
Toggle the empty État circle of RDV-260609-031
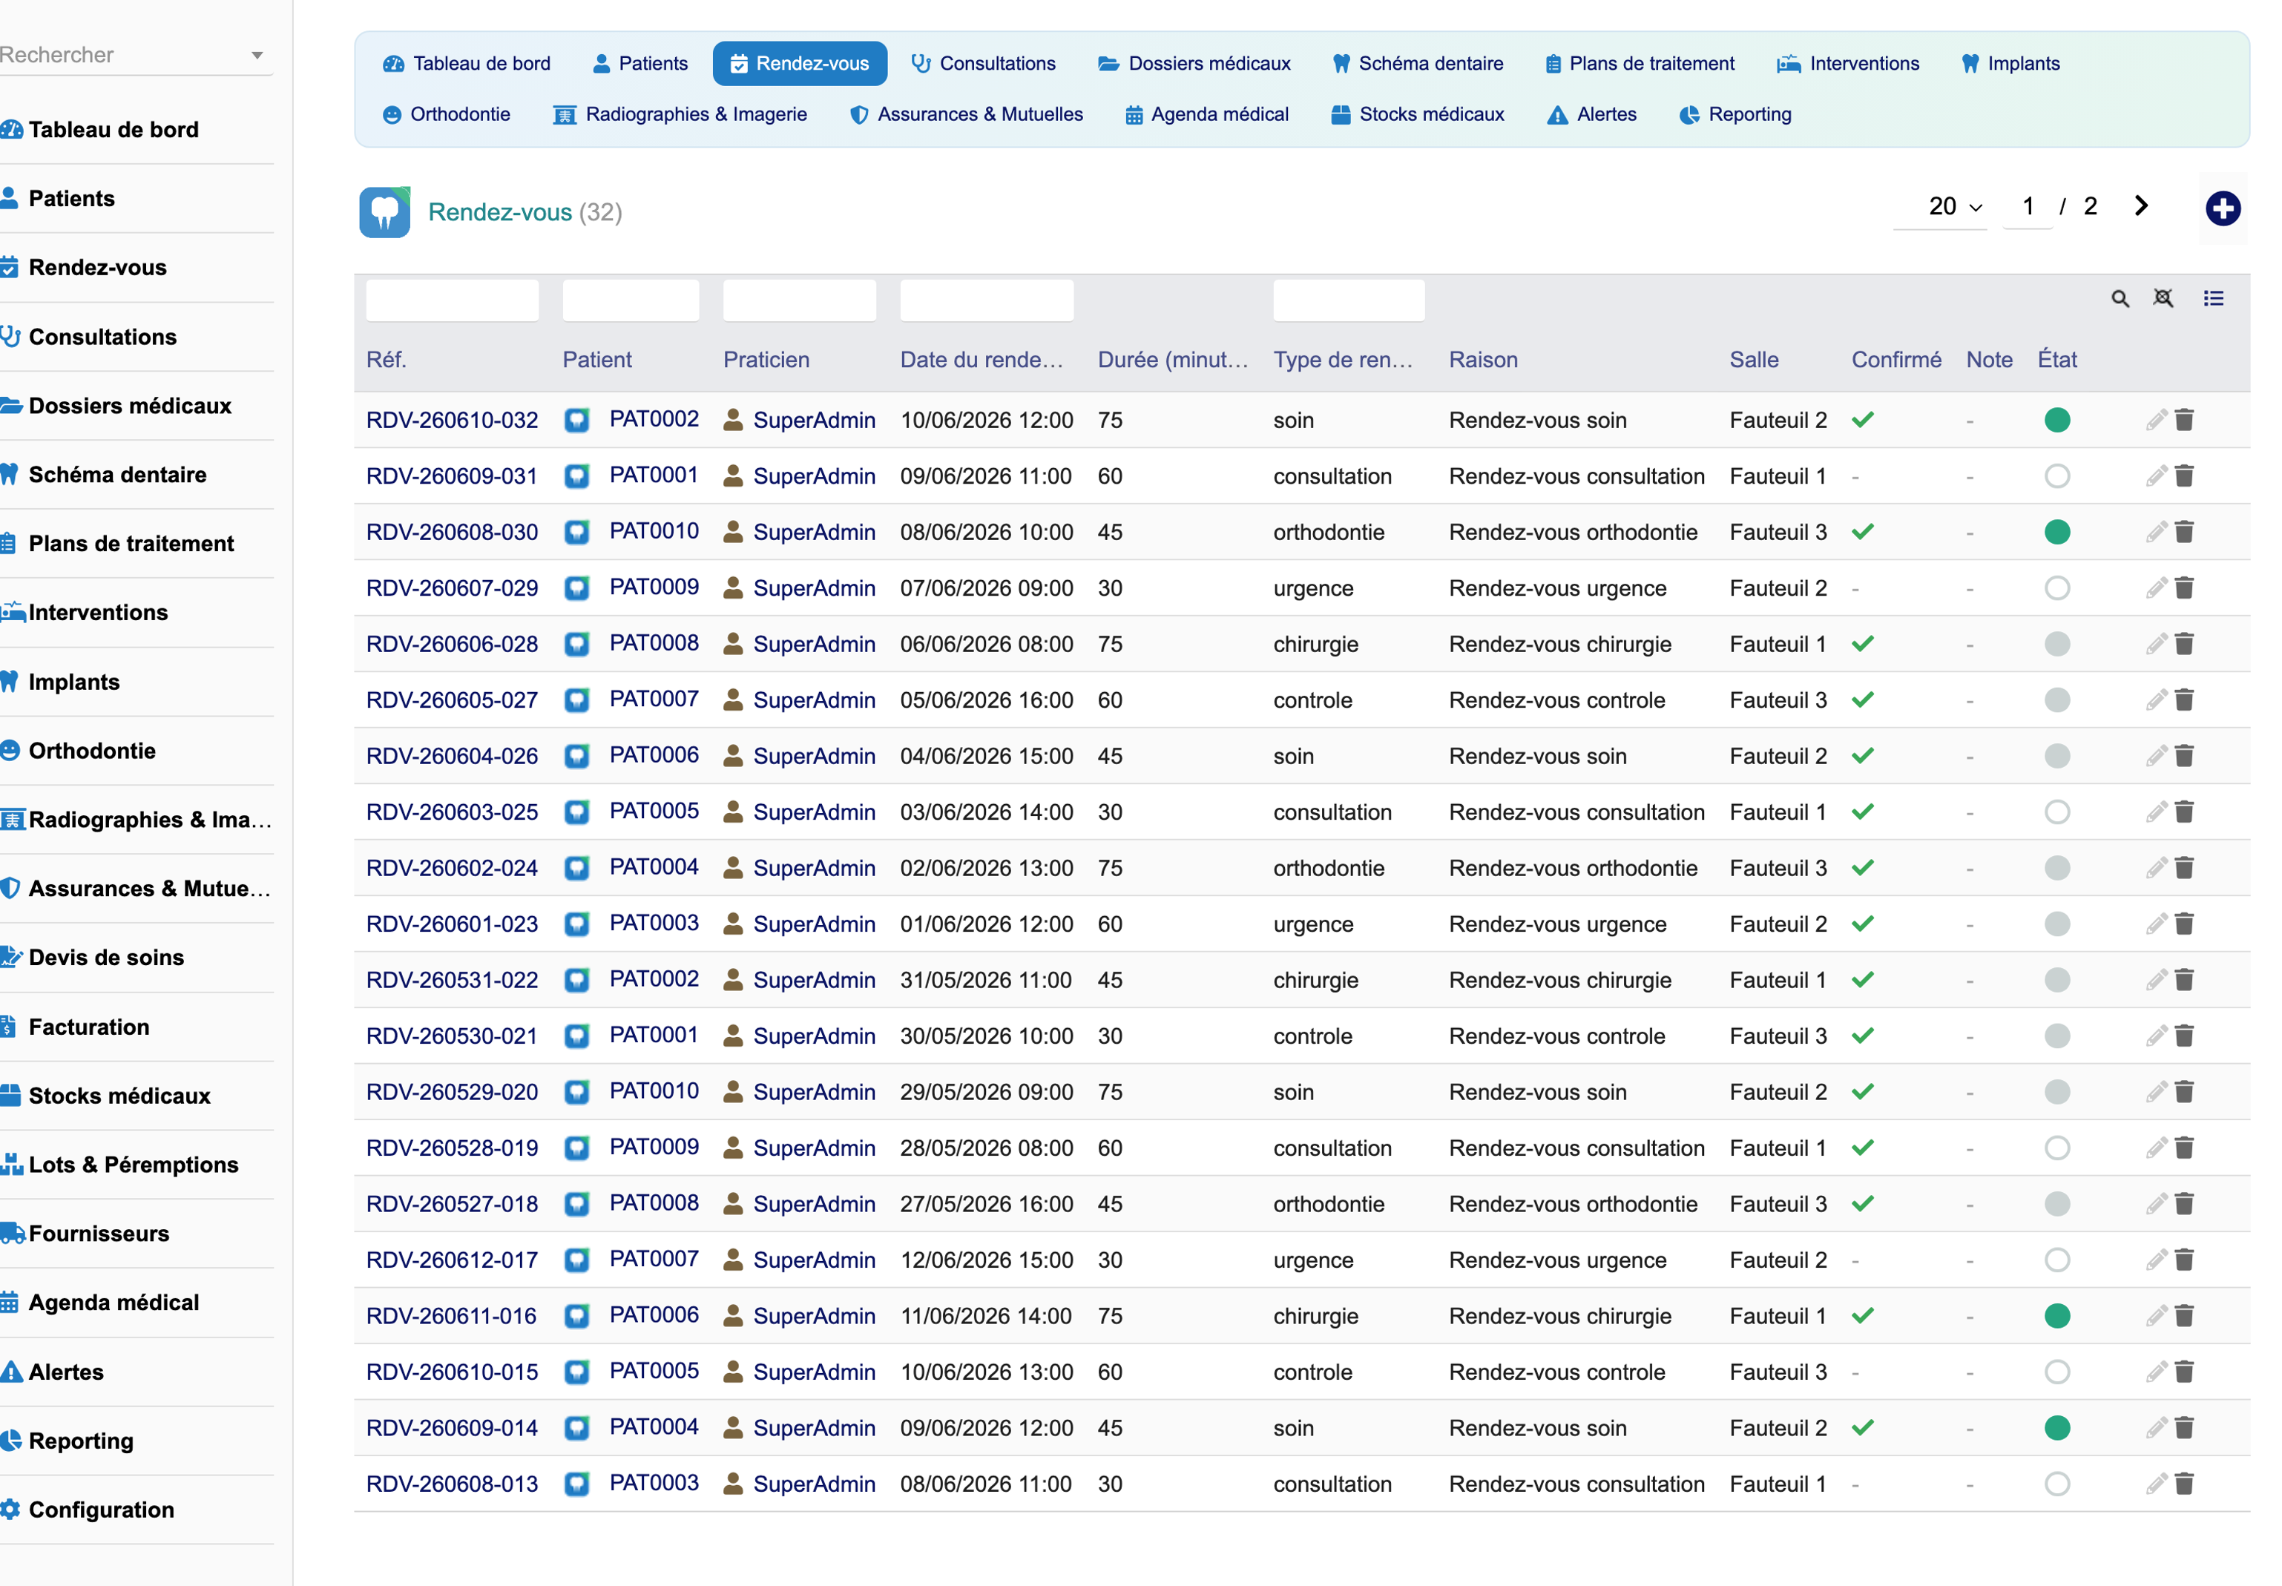tap(2056, 476)
